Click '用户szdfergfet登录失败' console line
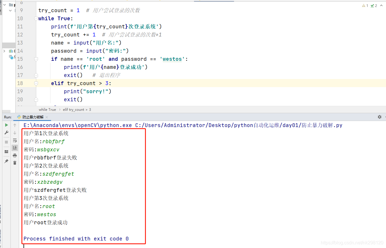 pyautogui.click(x=55, y=190)
